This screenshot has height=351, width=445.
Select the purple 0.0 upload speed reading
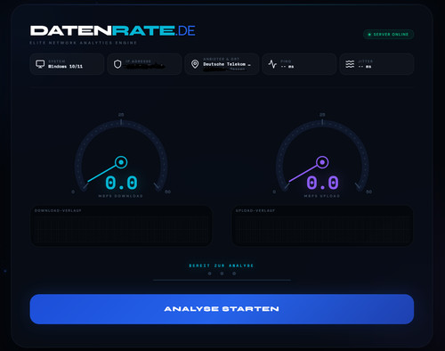[x=322, y=183]
